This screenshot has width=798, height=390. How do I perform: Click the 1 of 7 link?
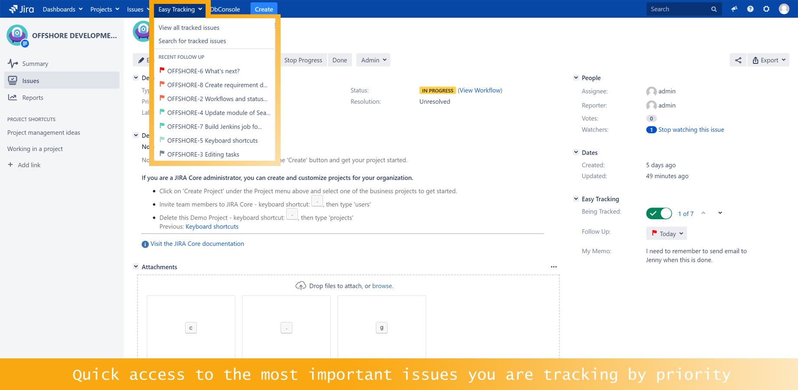[686, 214]
